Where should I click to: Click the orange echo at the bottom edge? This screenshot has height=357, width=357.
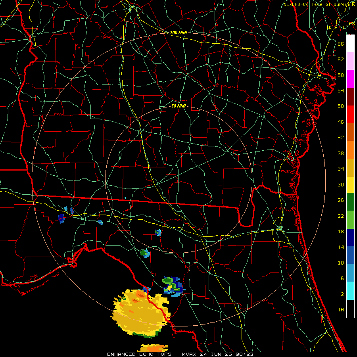(x=153, y=348)
